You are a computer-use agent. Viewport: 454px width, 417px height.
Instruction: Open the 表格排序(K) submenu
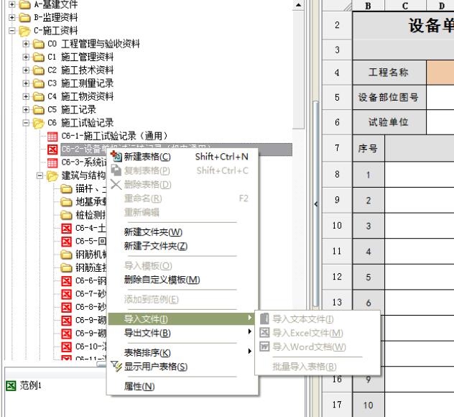[182, 353]
